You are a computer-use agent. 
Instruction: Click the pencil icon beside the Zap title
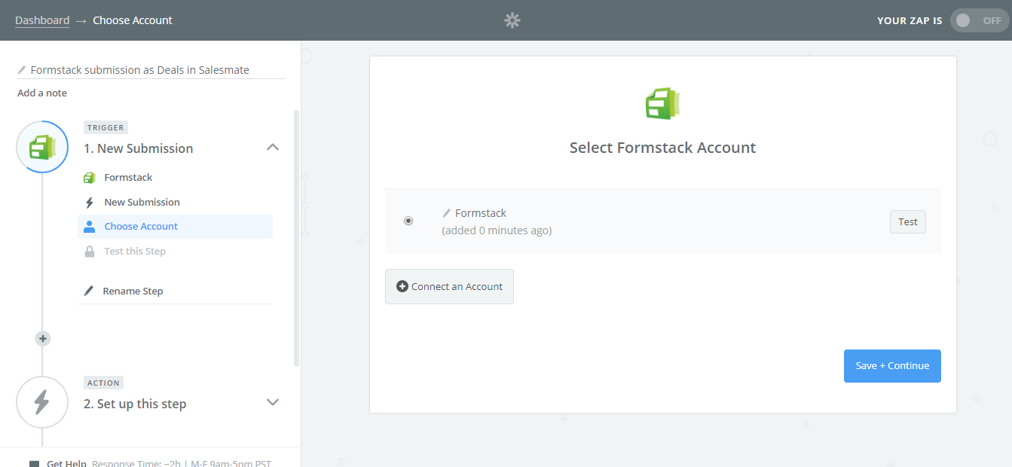(x=22, y=70)
